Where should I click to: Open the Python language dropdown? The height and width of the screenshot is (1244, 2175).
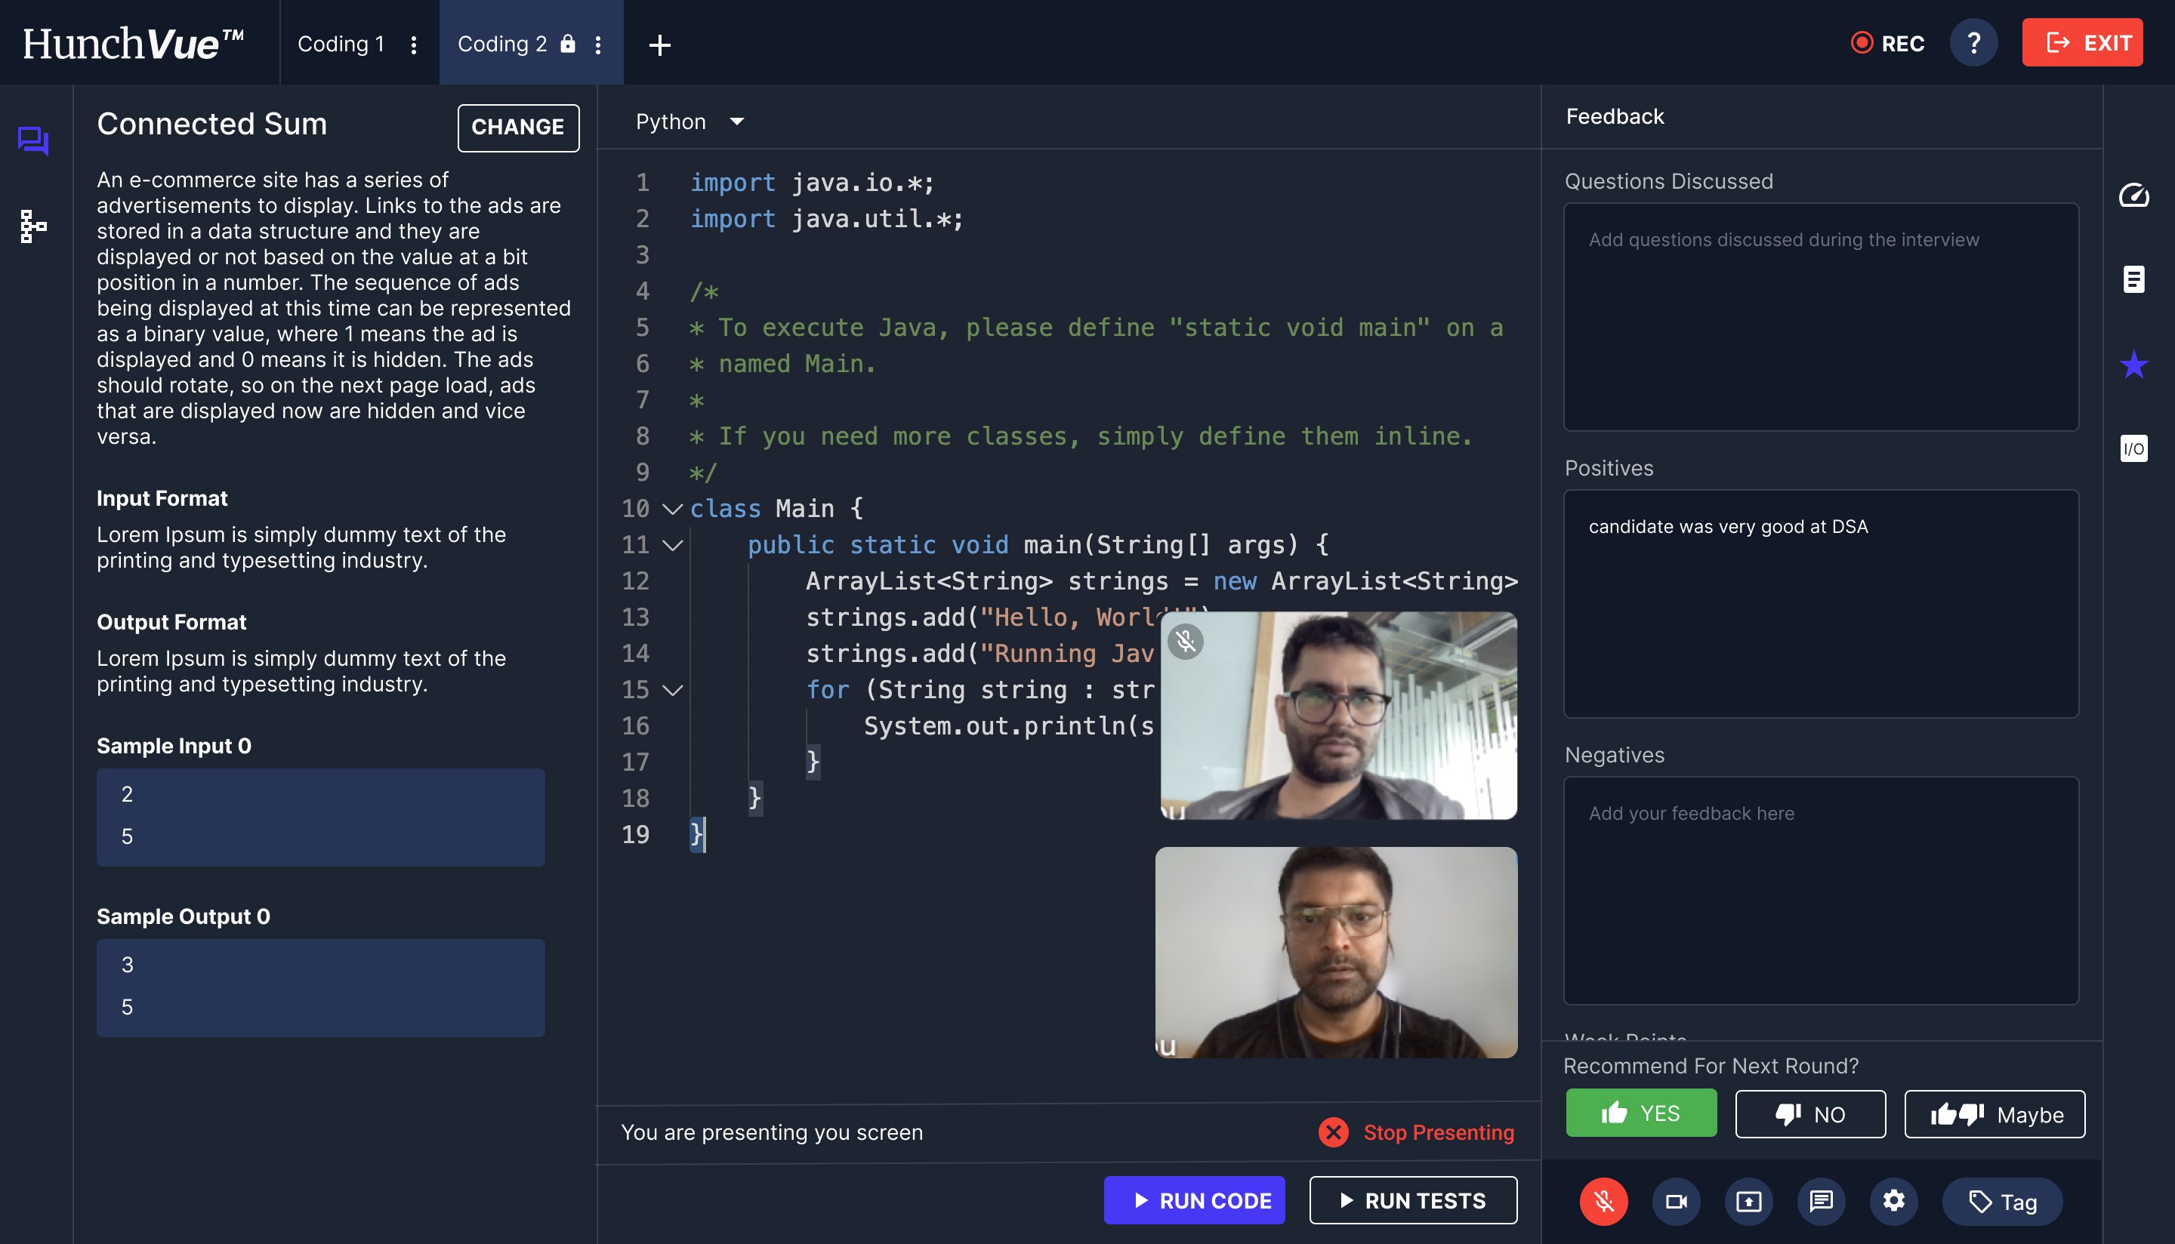689,122
